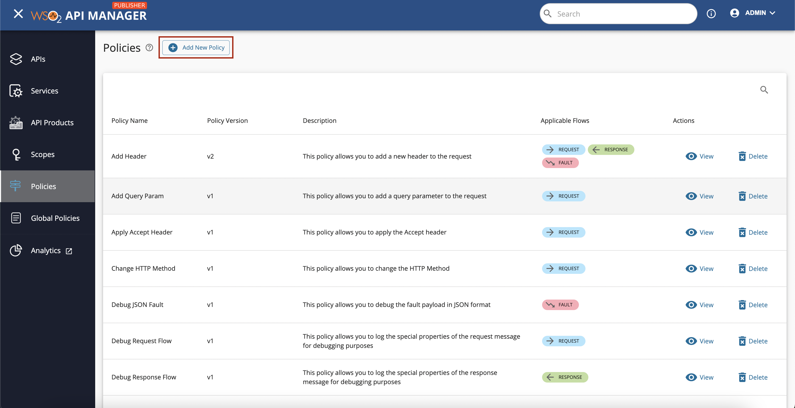795x408 pixels.
Task: Click the Debug JSON Fault description text
Action: pyautogui.click(x=396, y=305)
